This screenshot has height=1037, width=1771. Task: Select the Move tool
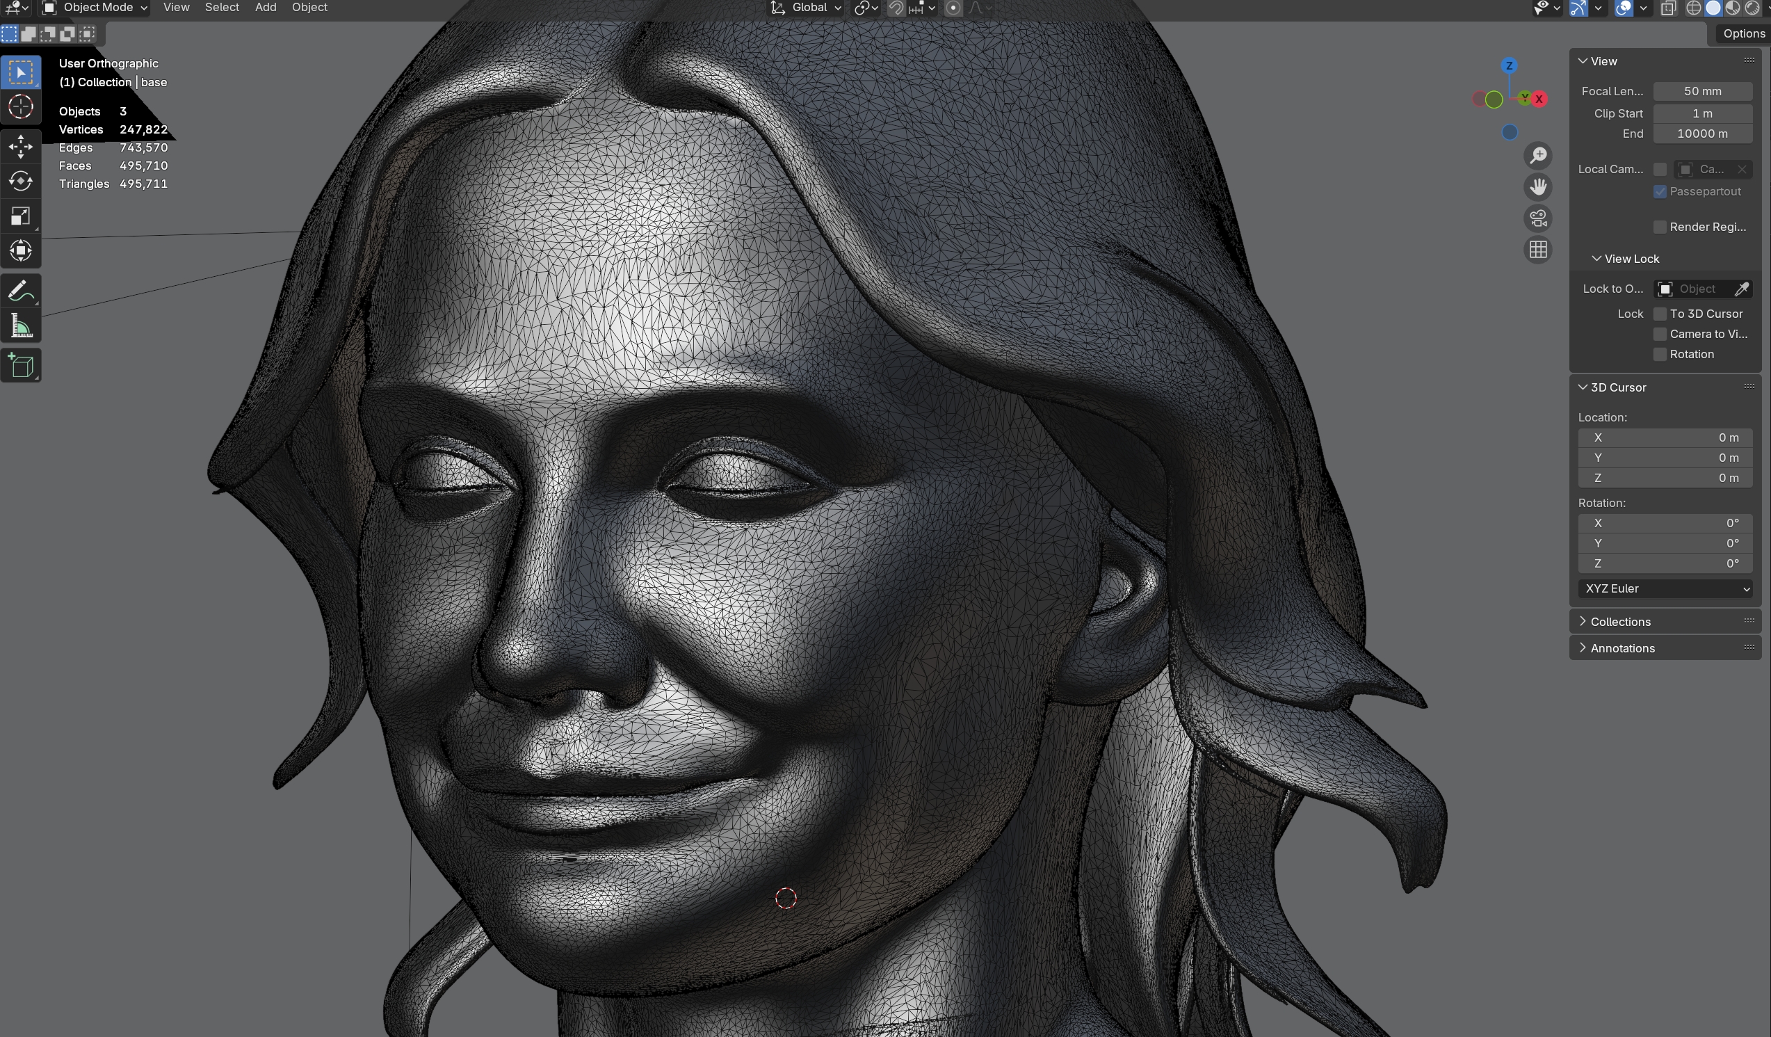coord(20,146)
